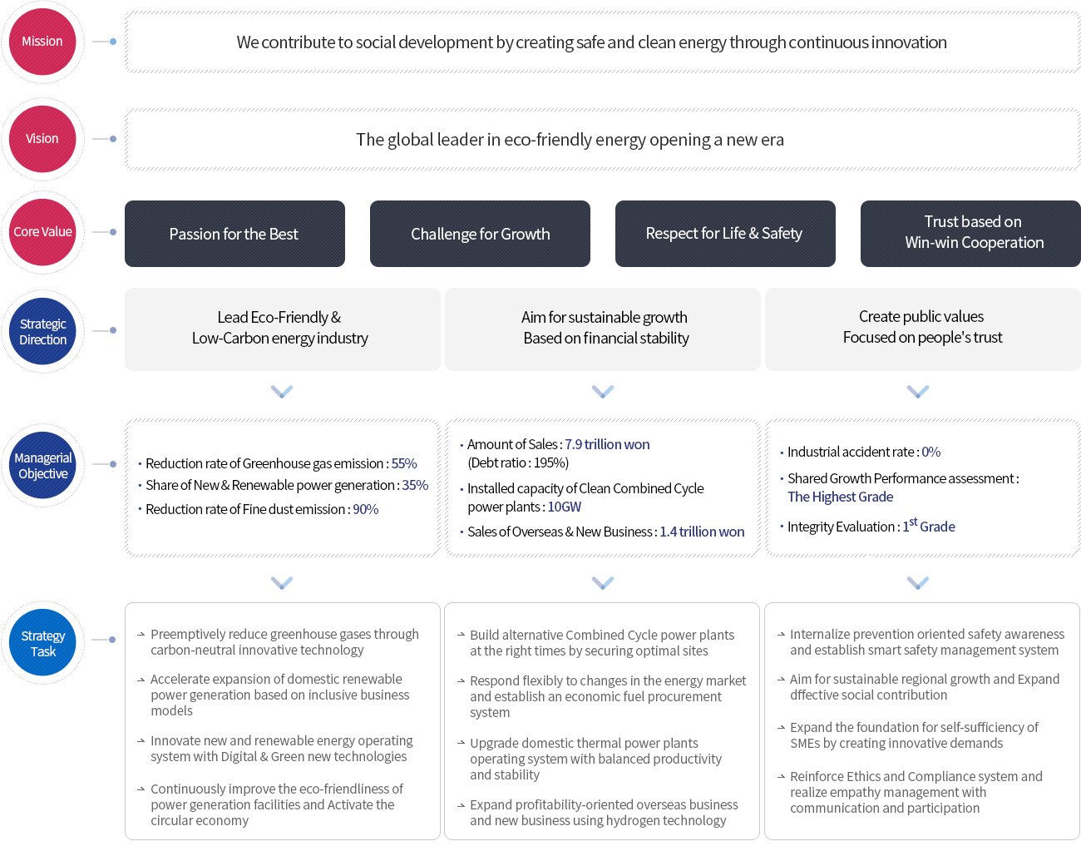The height and width of the screenshot is (851, 1081).
Task: Click the chevron below Aim for sustainable growth
Action: 603,391
